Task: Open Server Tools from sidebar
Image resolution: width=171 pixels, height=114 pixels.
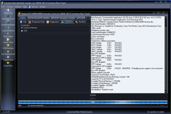Action: (8, 41)
